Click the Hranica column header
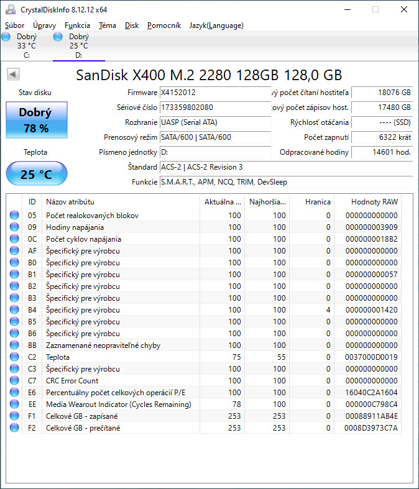The image size is (419, 489). pos(312,202)
